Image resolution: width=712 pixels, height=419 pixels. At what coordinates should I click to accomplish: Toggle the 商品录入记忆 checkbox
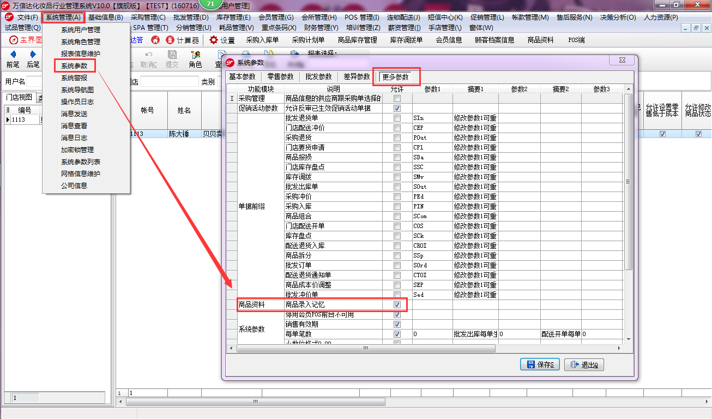397,304
